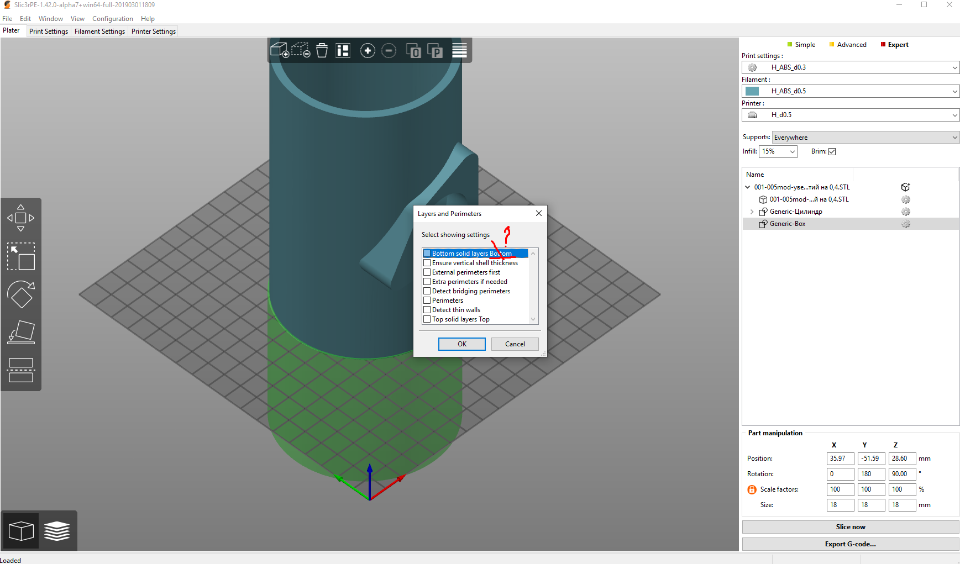The height and width of the screenshot is (564, 960).
Task: Open settings gear for Generic-Box row
Action: (x=906, y=224)
